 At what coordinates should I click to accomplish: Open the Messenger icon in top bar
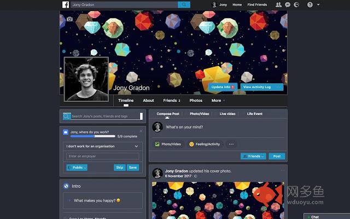[288, 5]
